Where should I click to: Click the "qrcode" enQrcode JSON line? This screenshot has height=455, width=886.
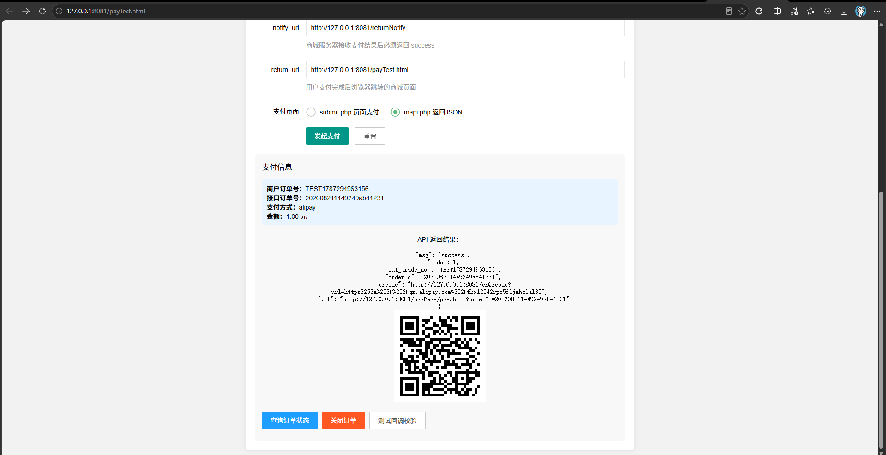tap(440, 288)
